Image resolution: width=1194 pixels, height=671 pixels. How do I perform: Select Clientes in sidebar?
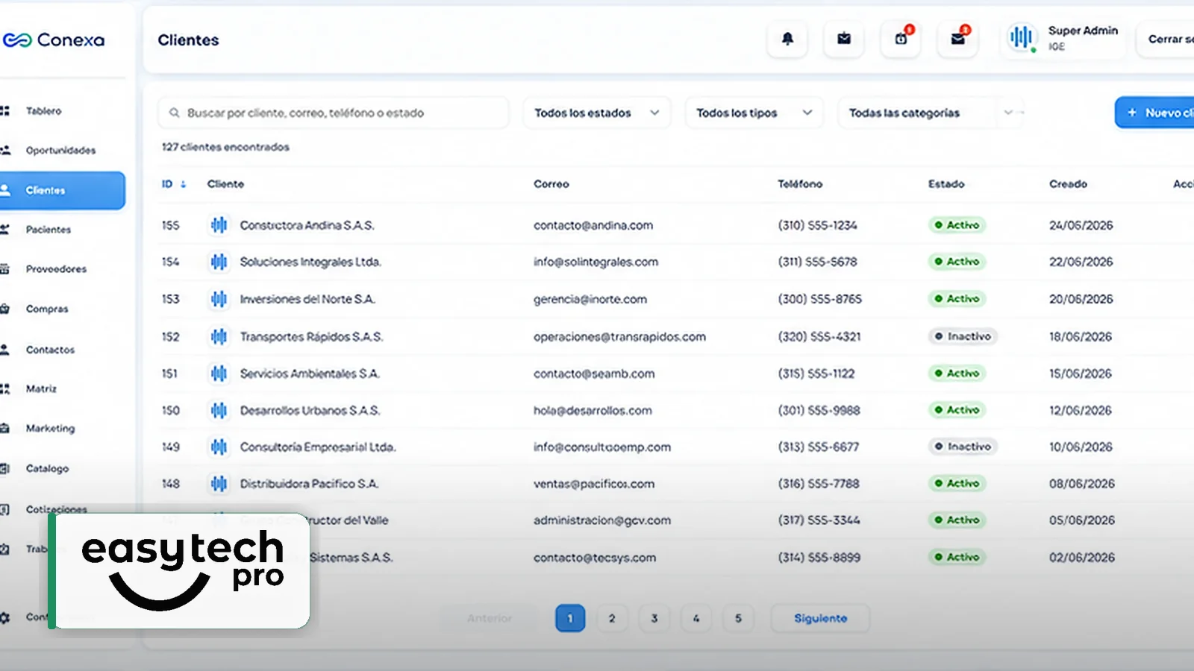coord(63,190)
